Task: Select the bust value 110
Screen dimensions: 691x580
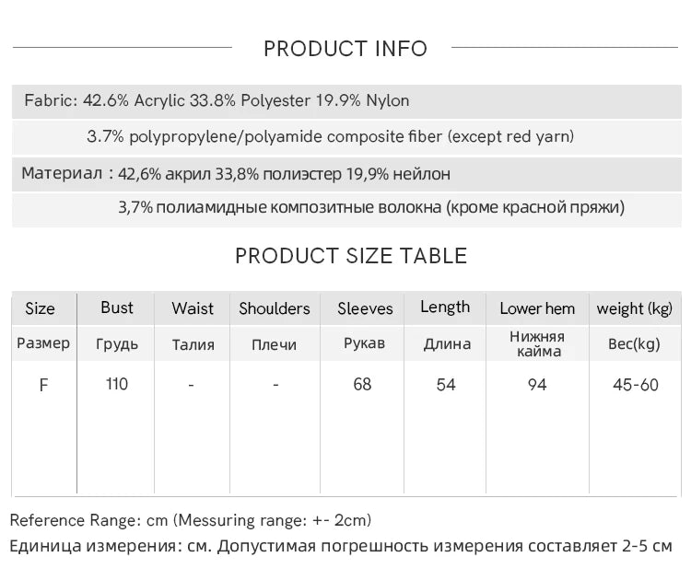Action: coord(117,384)
